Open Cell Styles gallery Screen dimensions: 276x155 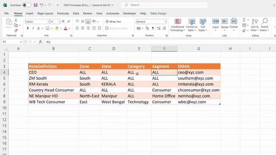203,25
